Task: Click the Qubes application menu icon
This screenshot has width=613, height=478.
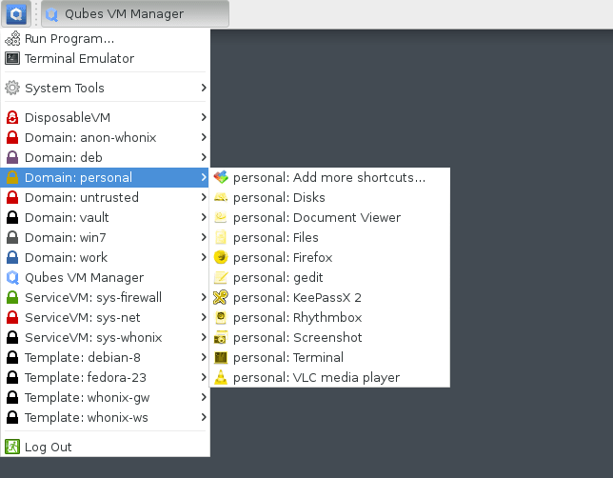Action: [16, 14]
